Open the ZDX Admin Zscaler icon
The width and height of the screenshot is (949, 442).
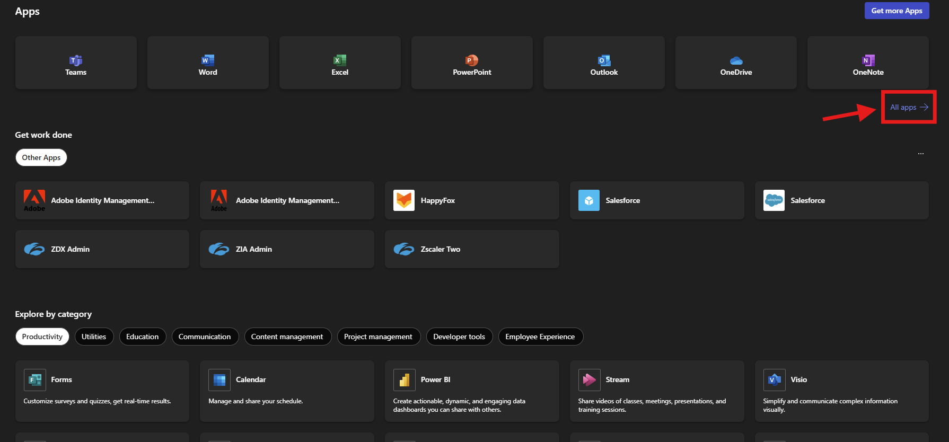tap(34, 249)
